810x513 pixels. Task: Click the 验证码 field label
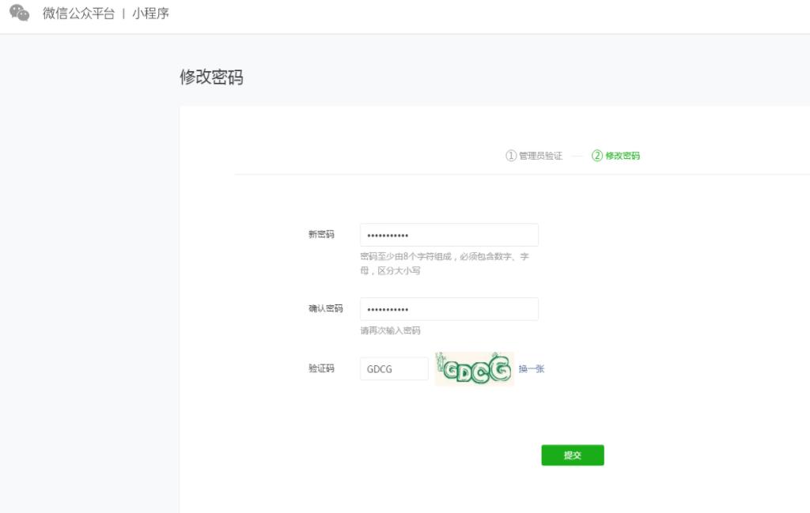[321, 368]
